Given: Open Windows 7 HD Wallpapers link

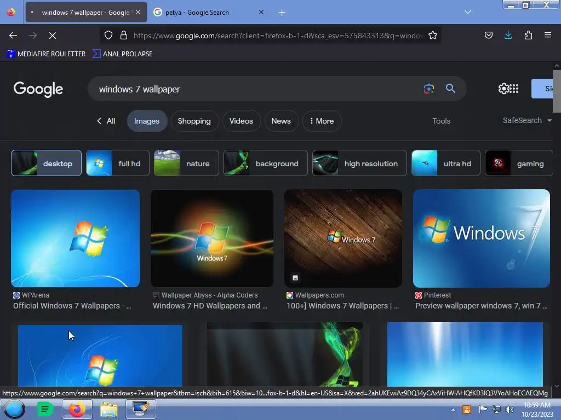Looking at the screenshot, I should [x=210, y=306].
